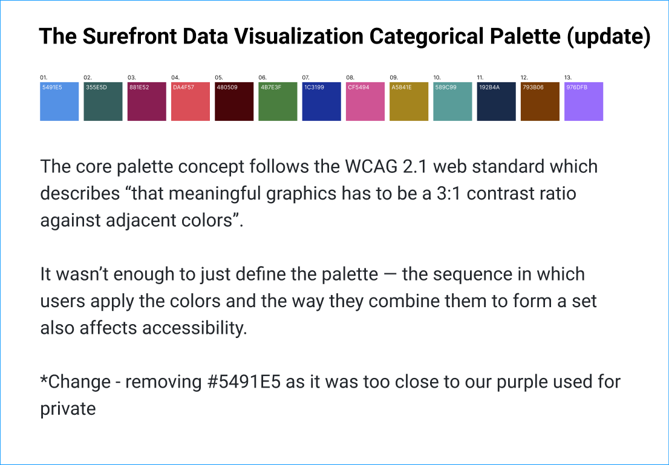Pick the green 4B7E3F swatch
The height and width of the screenshot is (465, 669).
(278, 102)
